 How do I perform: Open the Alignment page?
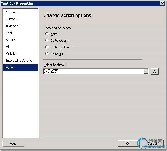tap(21, 26)
